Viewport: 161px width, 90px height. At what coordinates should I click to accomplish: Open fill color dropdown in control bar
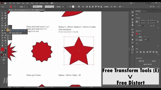[x=13, y=7]
